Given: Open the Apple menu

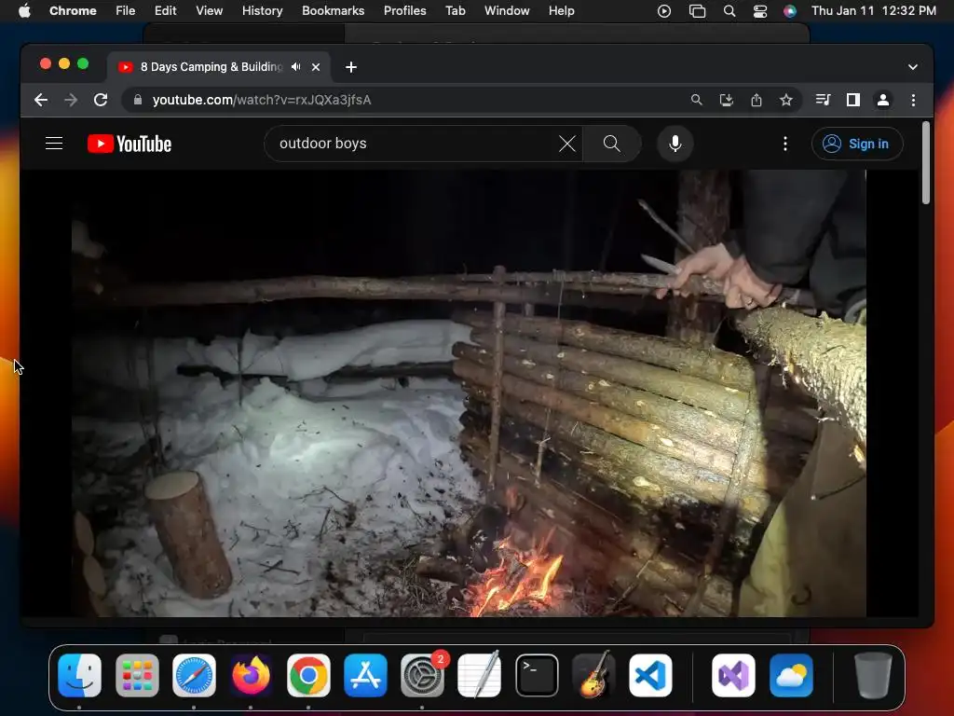Looking at the screenshot, I should 24,11.
